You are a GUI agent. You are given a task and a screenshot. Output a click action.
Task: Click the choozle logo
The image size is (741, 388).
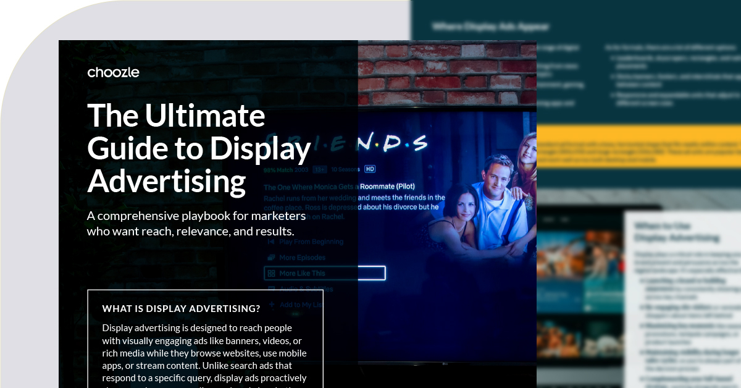(x=113, y=72)
